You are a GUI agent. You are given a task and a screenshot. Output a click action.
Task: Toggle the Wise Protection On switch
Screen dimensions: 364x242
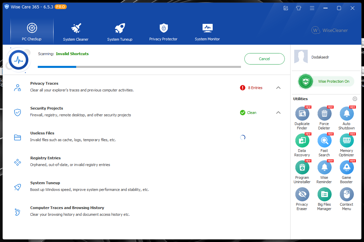[x=326, y=81]
